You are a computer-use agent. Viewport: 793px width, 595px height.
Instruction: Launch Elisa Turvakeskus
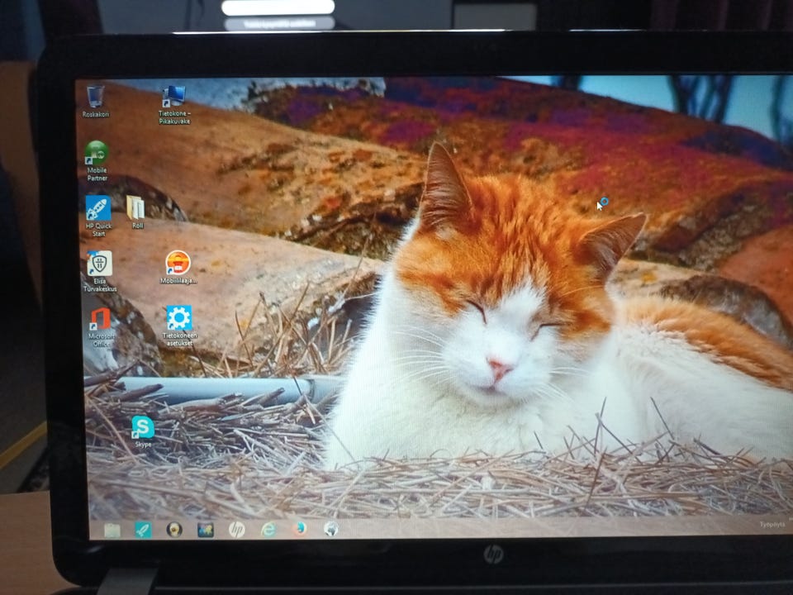[100, 272]
